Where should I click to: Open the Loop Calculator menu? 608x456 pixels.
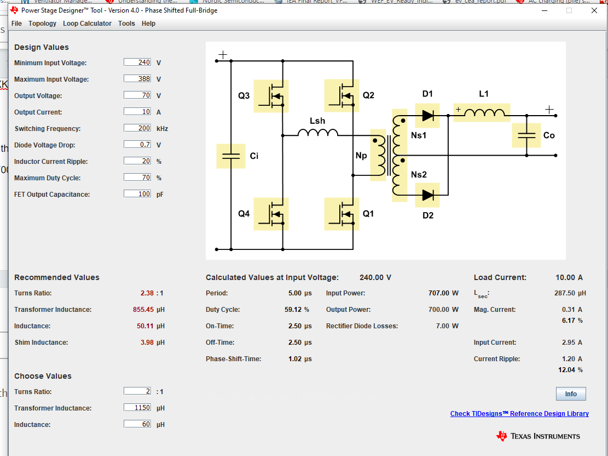pyautogui.click(x=87, y=24)
